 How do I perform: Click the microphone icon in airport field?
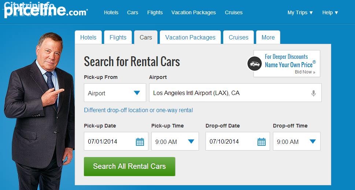(x=313, y=93)
